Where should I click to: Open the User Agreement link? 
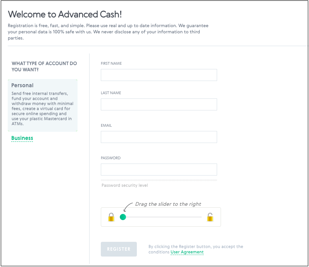click(x=187, y=252)
